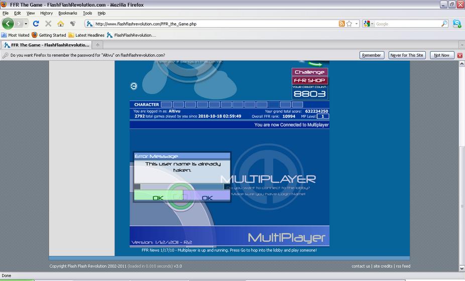This screenshot has height=281, width=465.
Task: Click Not Now button
Action: click(441, 55)
